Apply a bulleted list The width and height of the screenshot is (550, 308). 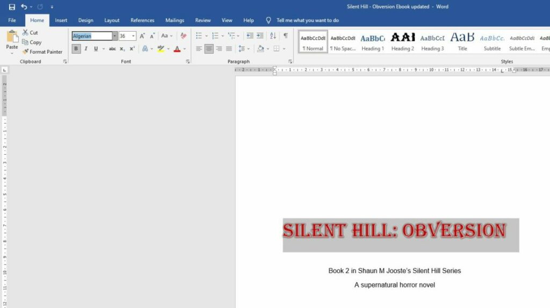[x=199, y=36]
